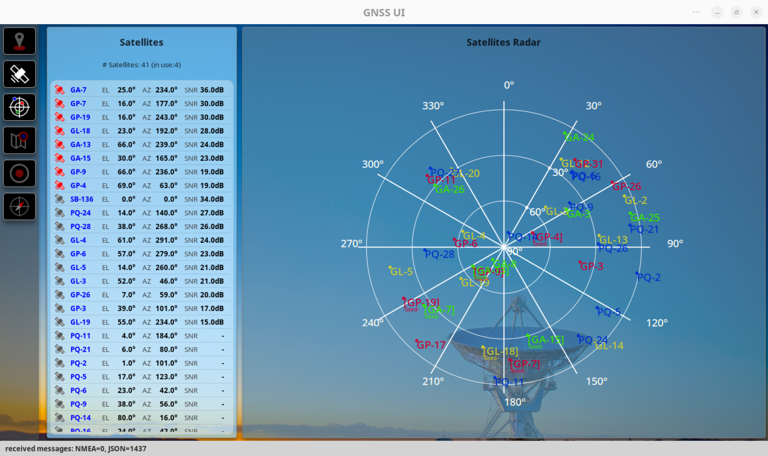Click the red satellite icon beside GA-7
This screenshot has height=456, width=768.
(60, 90)
